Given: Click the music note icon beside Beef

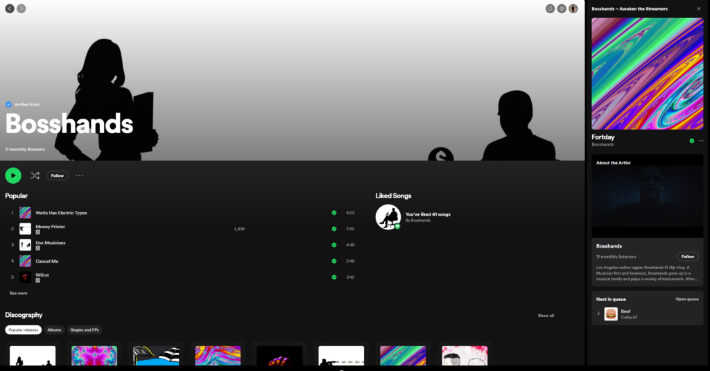Looking at the screenshot, I should click(598, 313).
